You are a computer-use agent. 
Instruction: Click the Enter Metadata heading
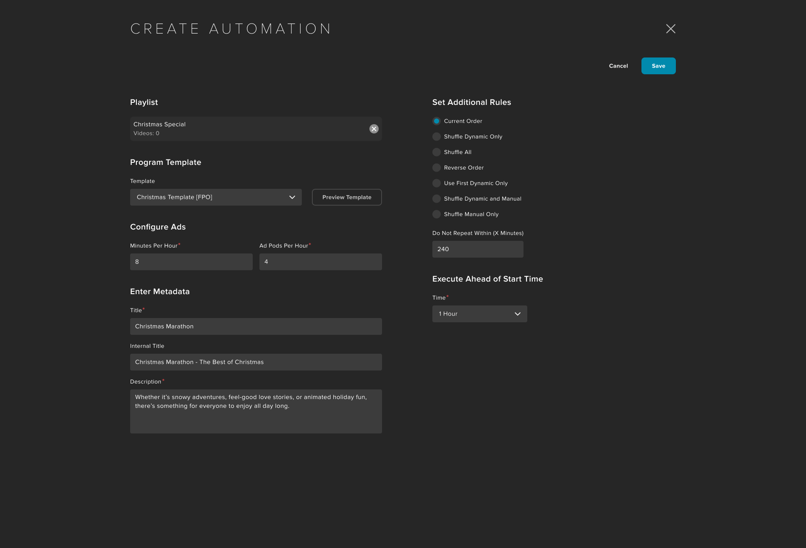point(160,292)
